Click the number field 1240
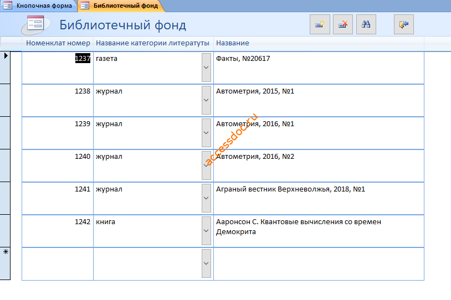This screenshot has width=451, height=300. tap(58, 165)
